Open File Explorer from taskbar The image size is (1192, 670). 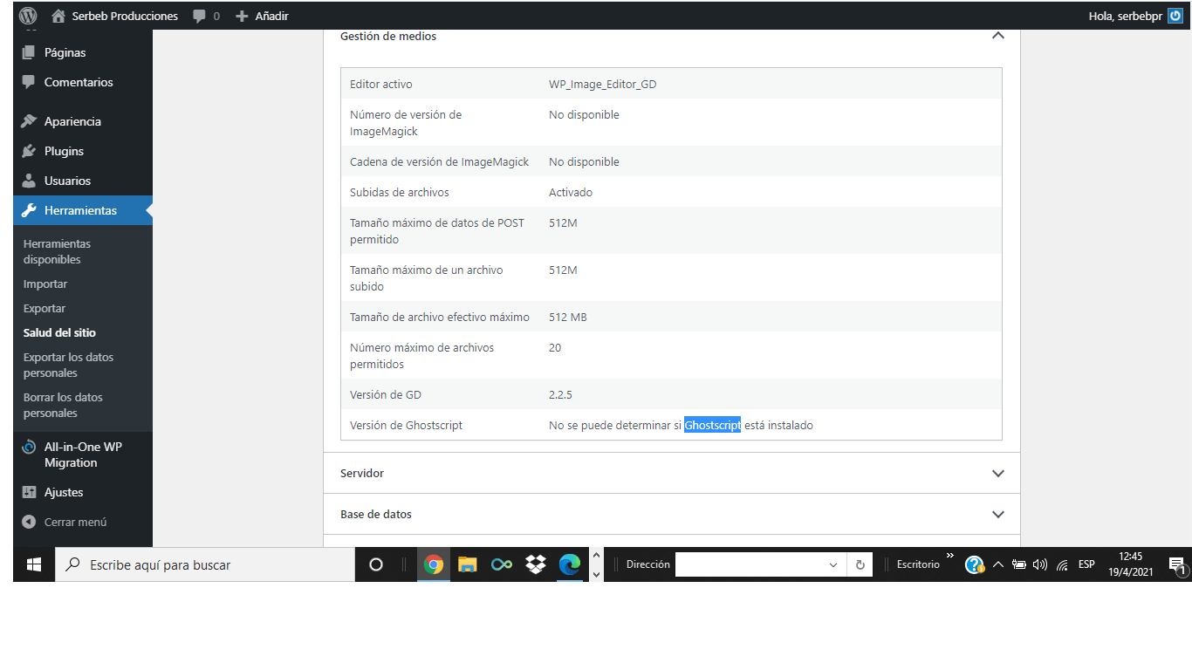coord(468,564)
